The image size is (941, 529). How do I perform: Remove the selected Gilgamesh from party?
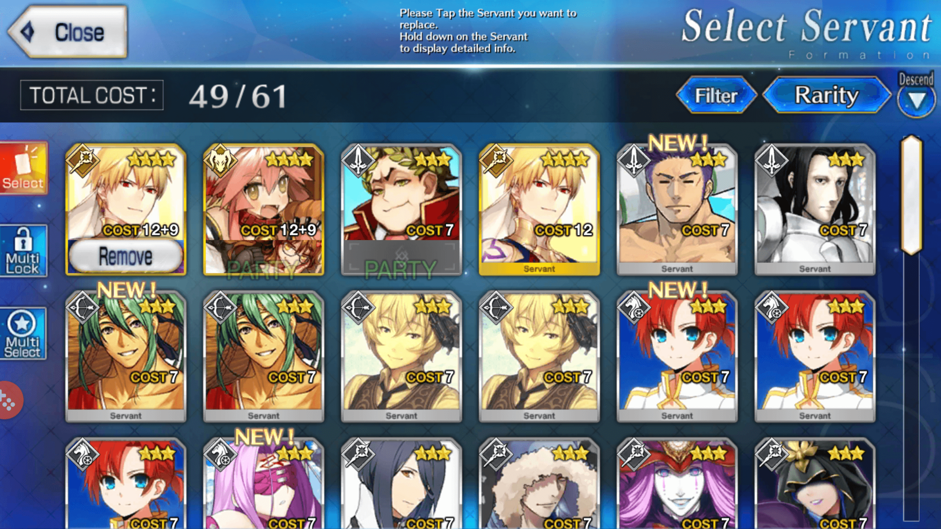[126, 256]
